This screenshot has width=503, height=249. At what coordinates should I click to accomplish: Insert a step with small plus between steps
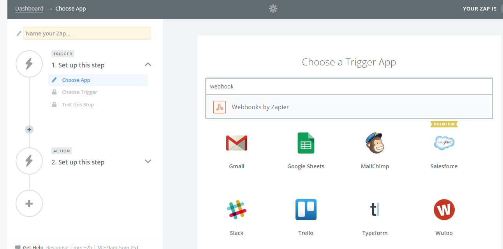(29, 129)
